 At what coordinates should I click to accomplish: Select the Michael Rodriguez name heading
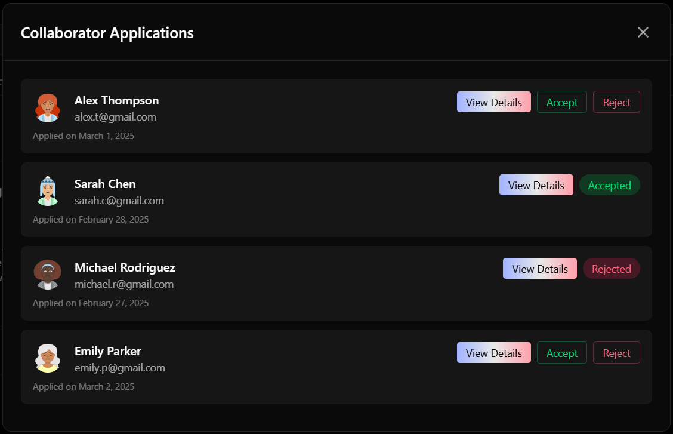(125, 267)
